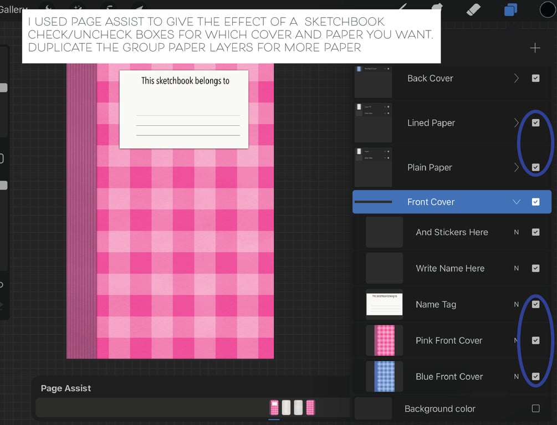
Task: Enable Background color layer visibility
Action: click(x=535, y=408)
